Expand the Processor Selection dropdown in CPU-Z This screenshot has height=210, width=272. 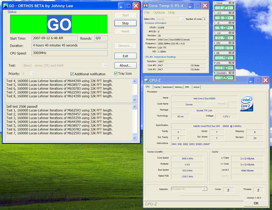coord(204,189)
